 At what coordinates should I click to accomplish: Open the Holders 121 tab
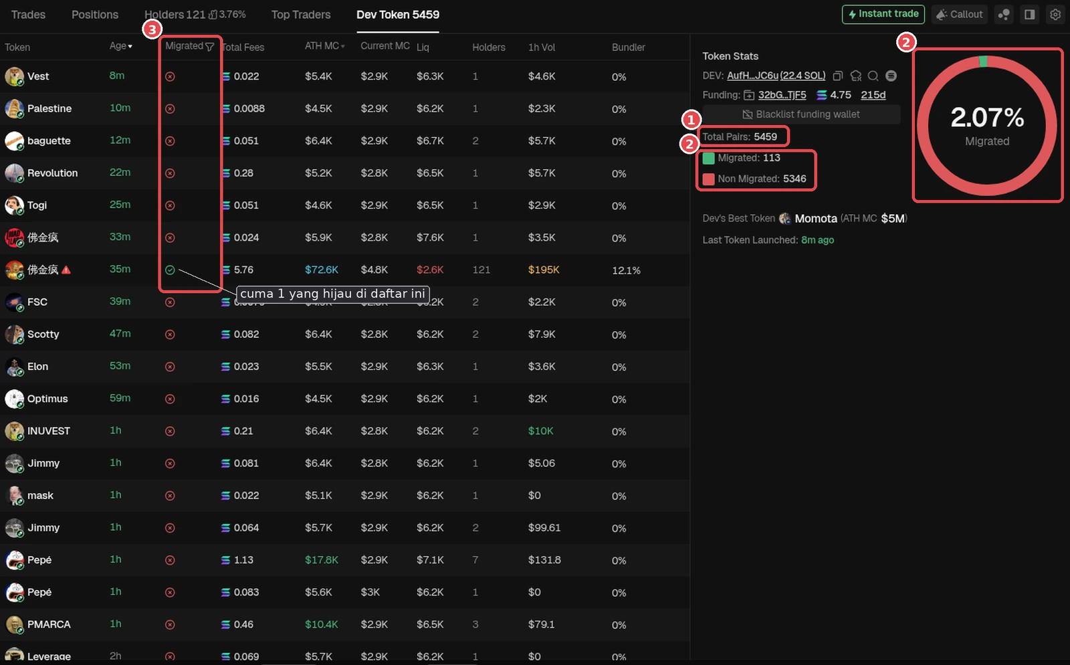pos(175,15)
